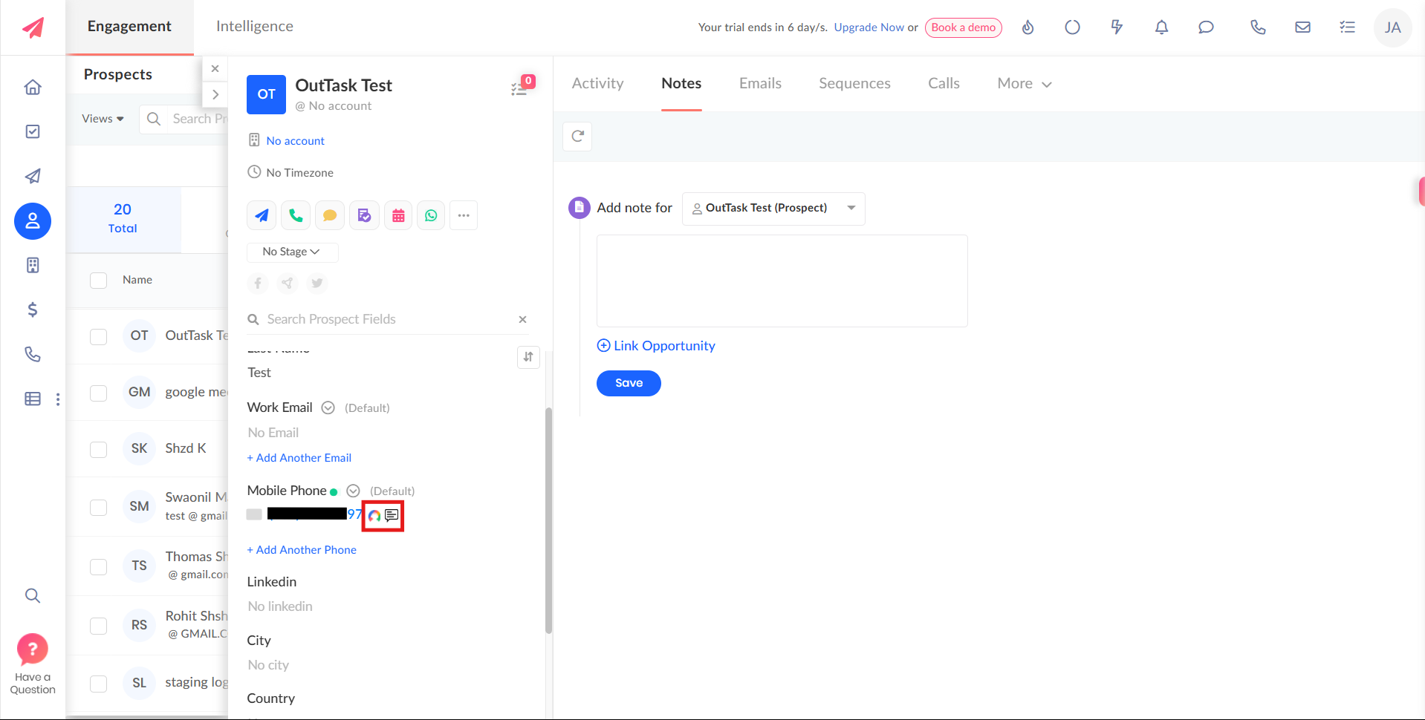Select the OutTask Test row checkbox
Viewport: 1425px width, 720px height.
[x=98, y=336]
